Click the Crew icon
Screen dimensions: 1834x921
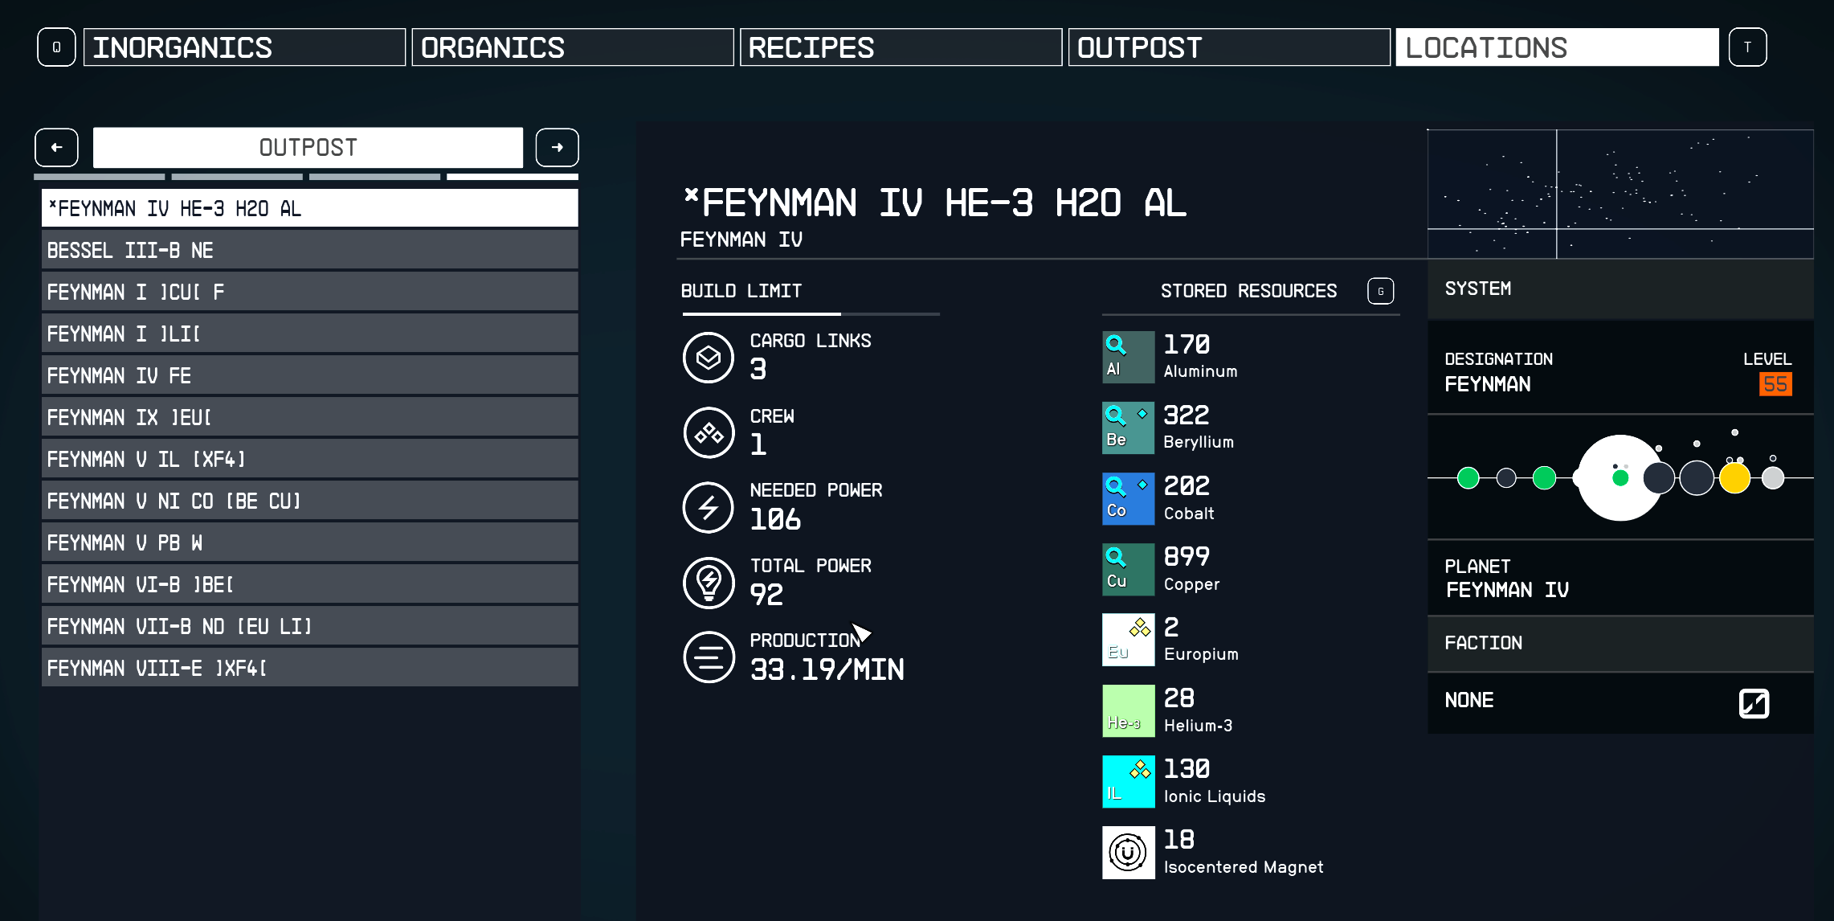[708, 432]
